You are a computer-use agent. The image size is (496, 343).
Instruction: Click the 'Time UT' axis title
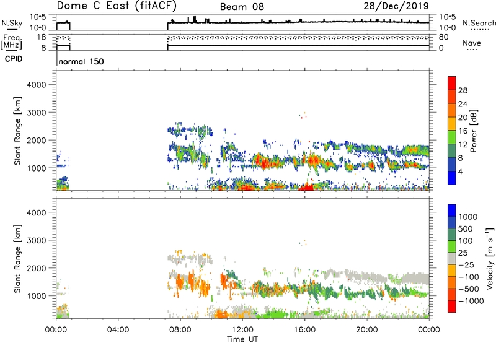click(242, 339)
